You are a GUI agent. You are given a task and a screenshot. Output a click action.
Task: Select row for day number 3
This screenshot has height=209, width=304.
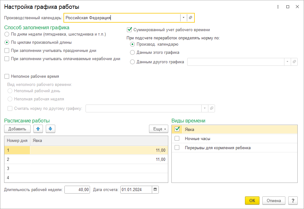(x=86, y=168)
